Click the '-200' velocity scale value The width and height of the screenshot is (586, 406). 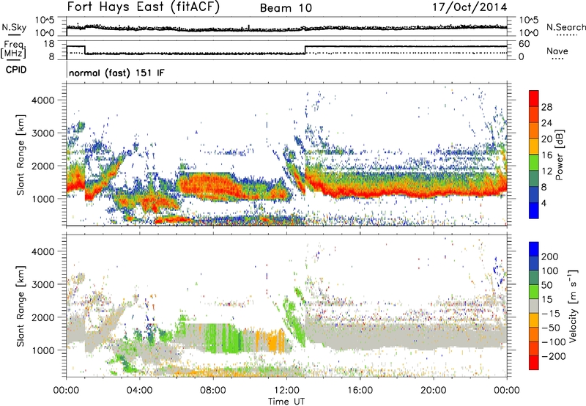553,356
